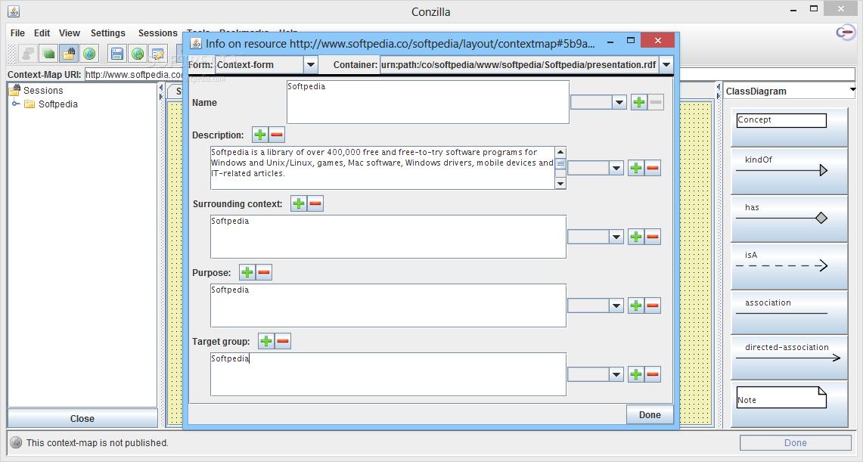Click the red minus right of Surrounding context text box
The image size is (863, 462).
[x=653, y=237]
